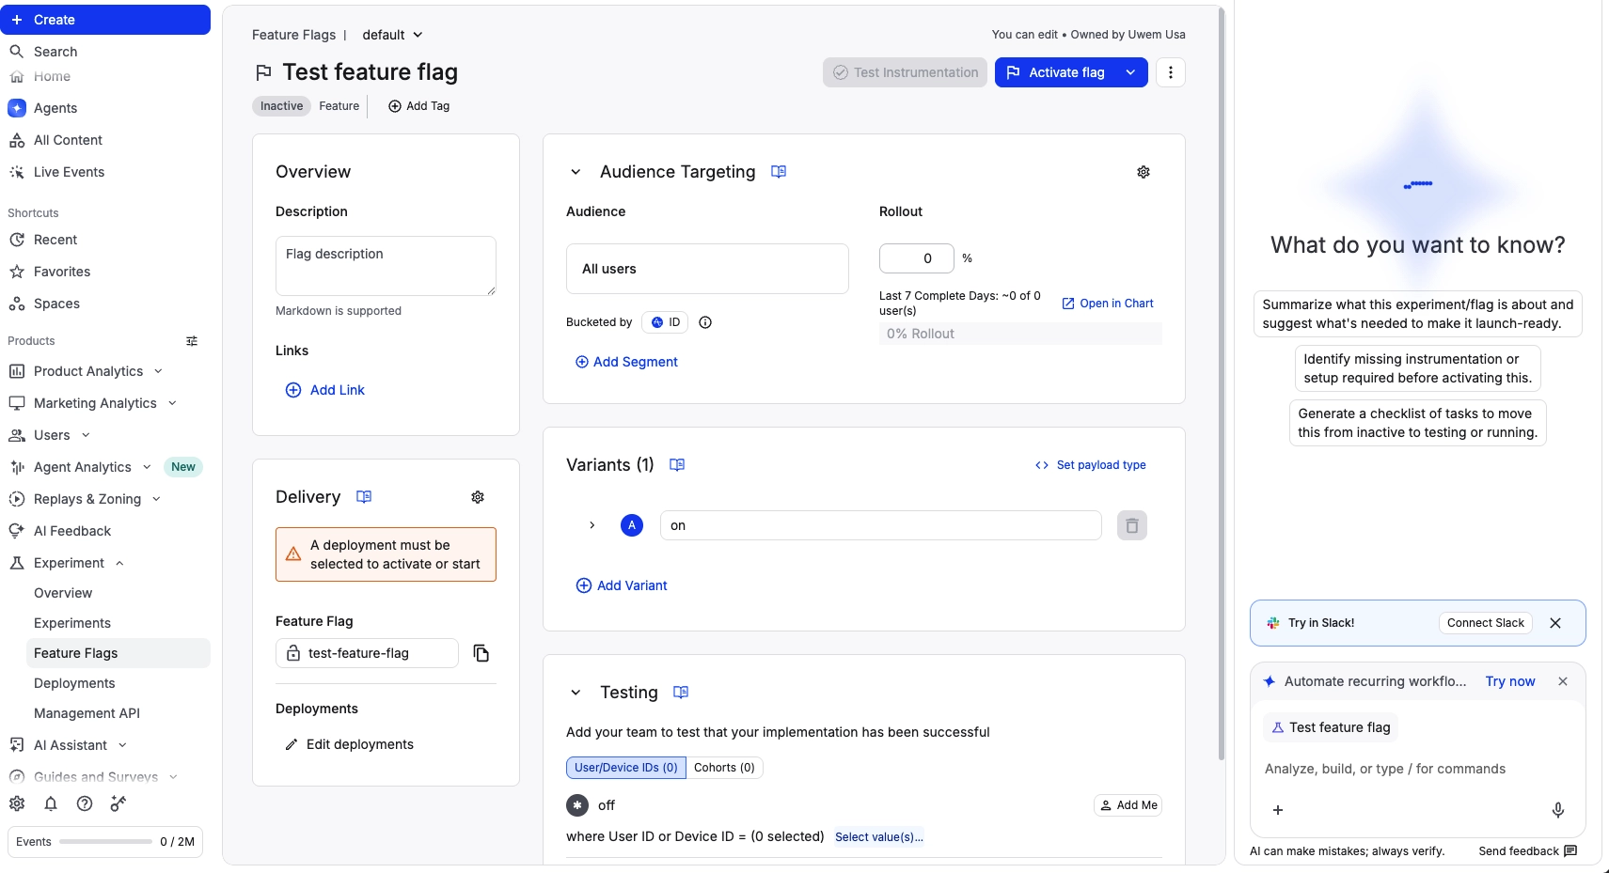Click the rollout percentage input
The height and width of the screenshot is (873, 1609).
pyautogui.click(x=917, y=258)
